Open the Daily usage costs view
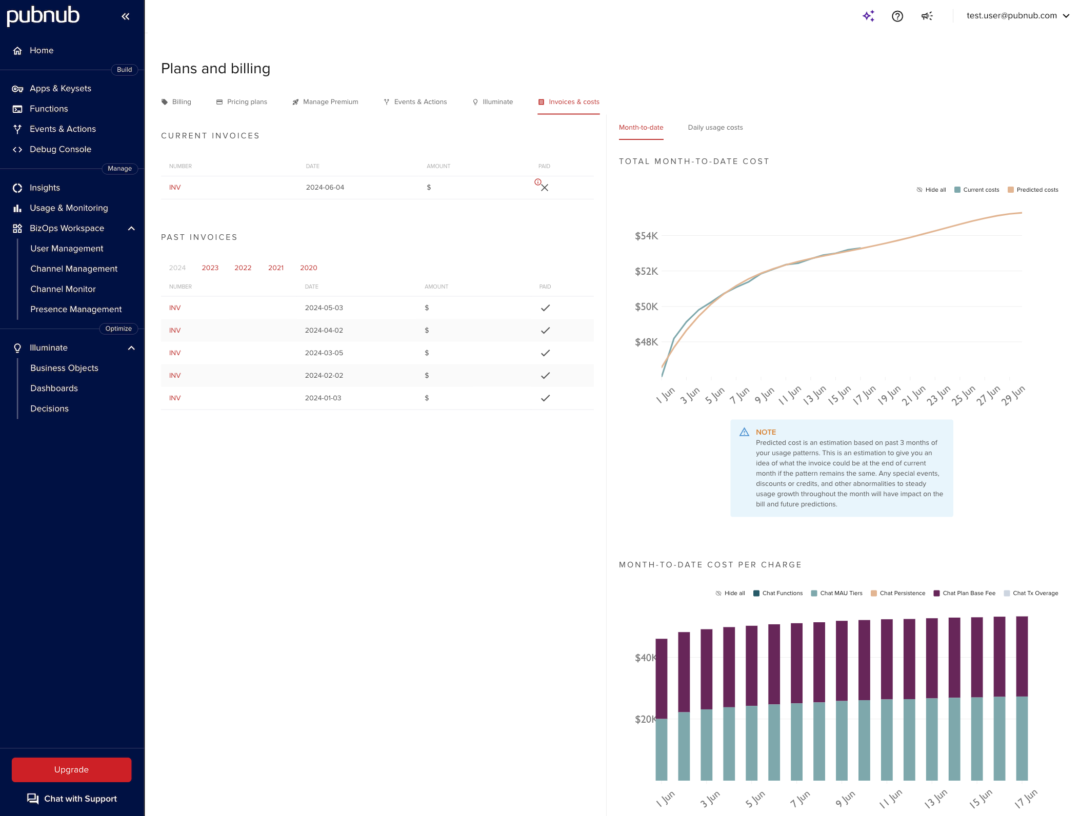Screen dimensions: 1080x816 click(x=715, y=127)
